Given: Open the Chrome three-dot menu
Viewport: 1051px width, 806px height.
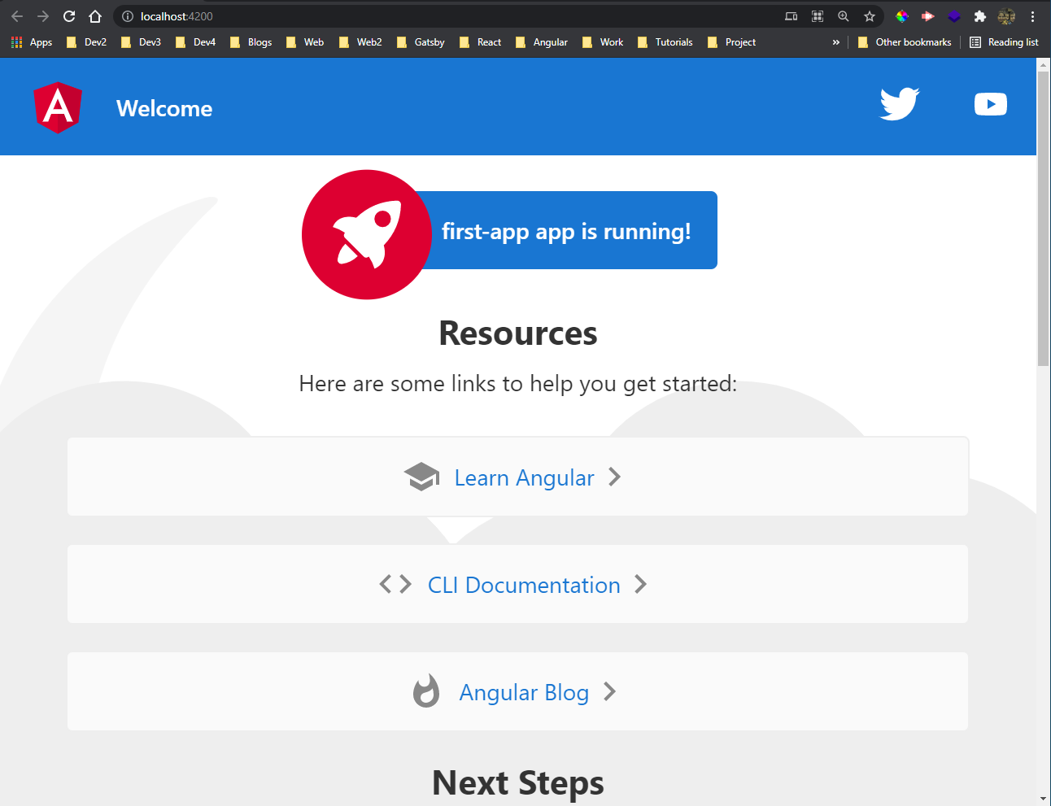Looking at the screenshot, I should (1032, 16).
